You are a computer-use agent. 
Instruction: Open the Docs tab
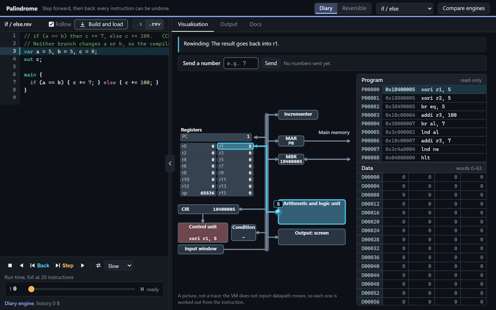pyautogui.click(x=255, y=24)
